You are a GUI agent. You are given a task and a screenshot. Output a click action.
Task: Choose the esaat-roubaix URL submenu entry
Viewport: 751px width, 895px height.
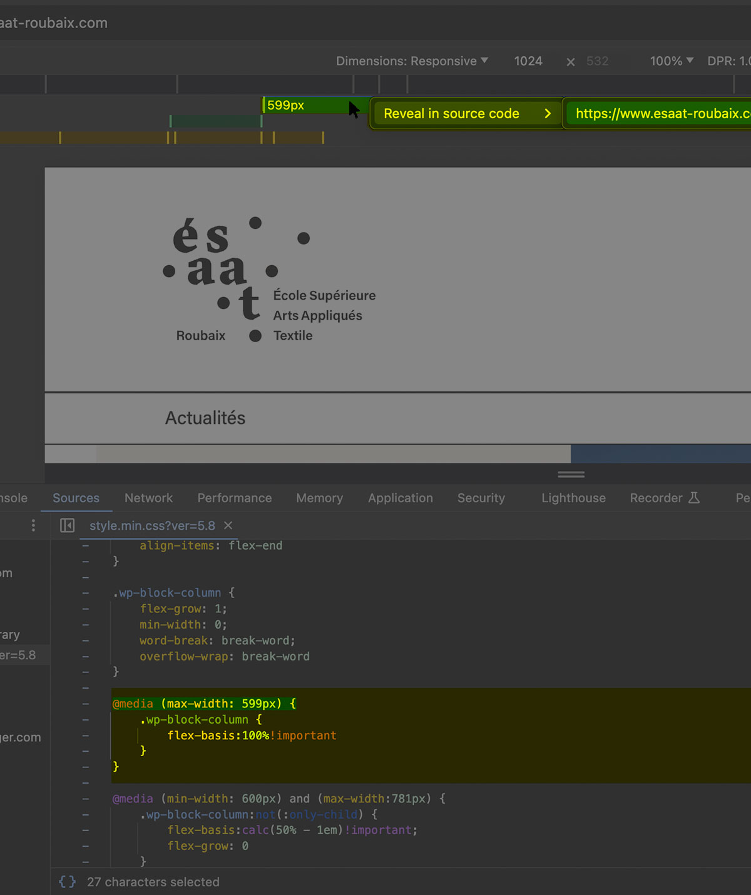pos(660,113)
